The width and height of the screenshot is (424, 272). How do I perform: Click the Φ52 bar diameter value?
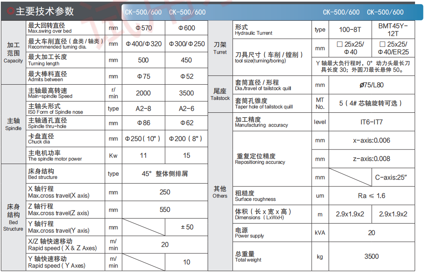(186, 76)
